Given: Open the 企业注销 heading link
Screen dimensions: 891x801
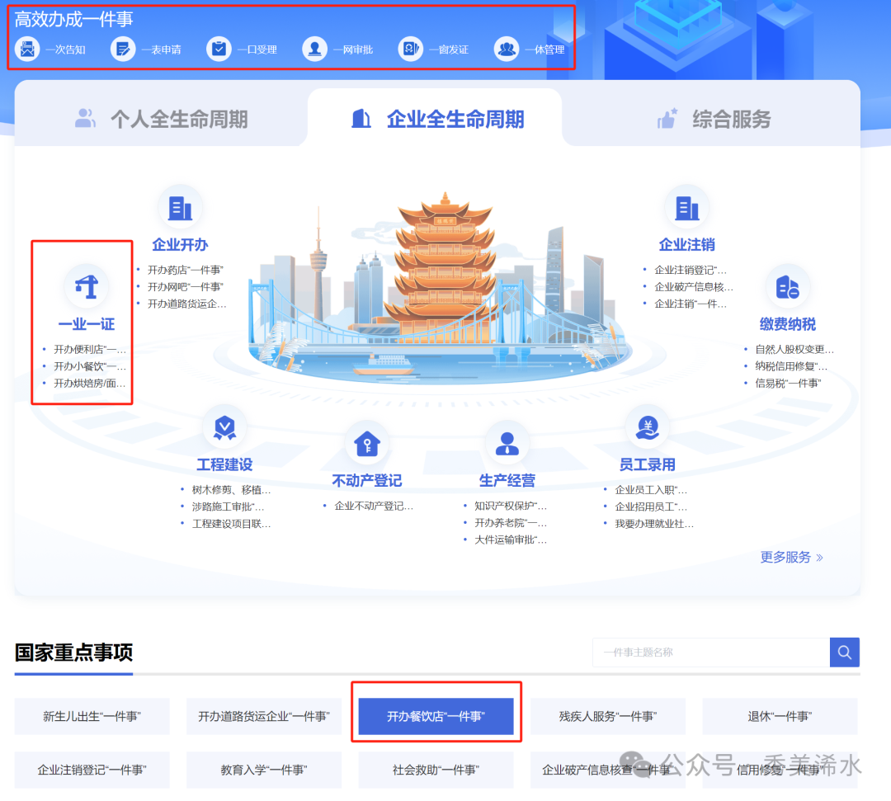Looking at the screenshot, I should 686,245.
